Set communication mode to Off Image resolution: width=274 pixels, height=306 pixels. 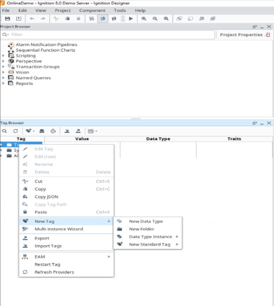[x=92, y=18]
